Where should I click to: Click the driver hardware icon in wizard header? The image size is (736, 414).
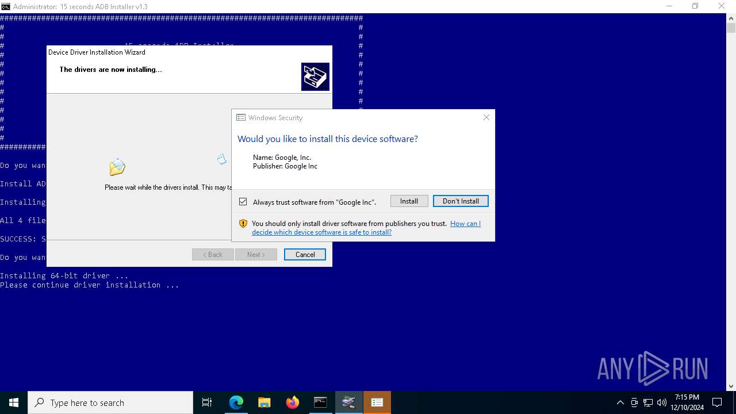coord(315,76)
